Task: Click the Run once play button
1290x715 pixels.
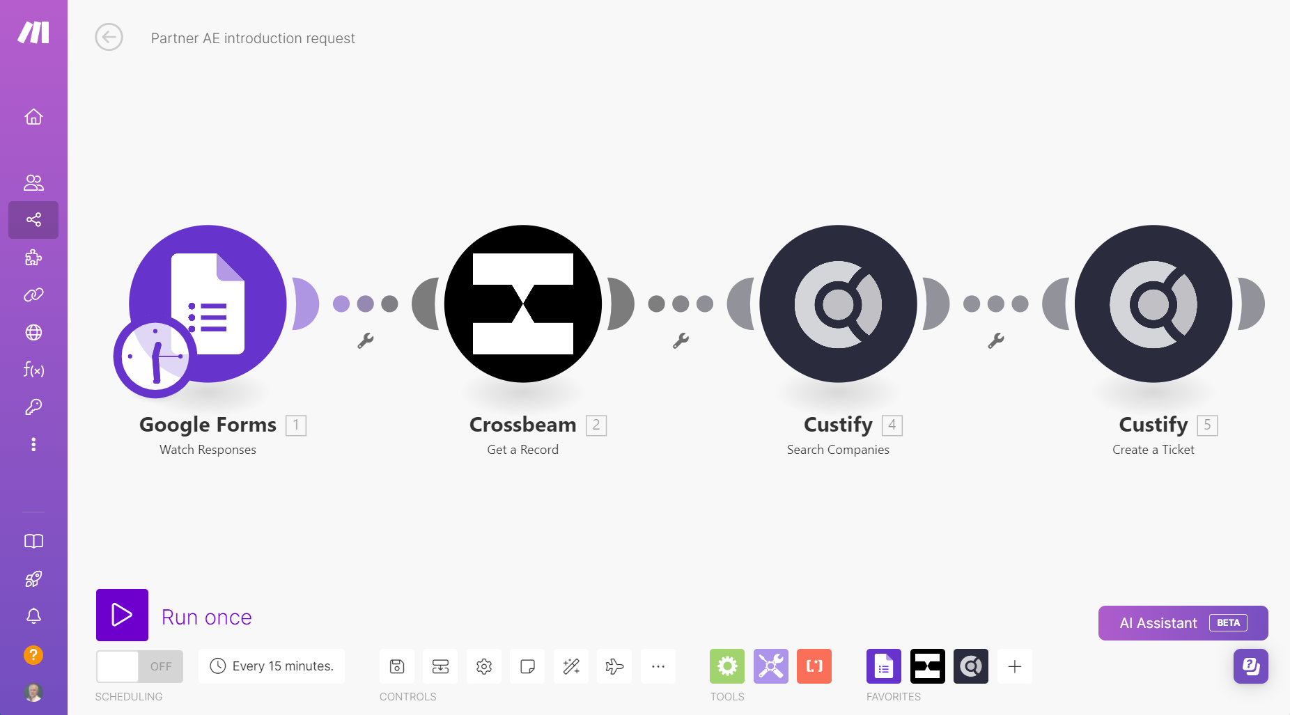Action: click(122, 615)
